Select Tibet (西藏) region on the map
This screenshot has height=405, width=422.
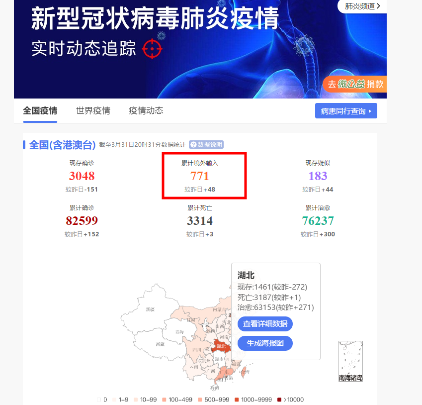point(160,344)
